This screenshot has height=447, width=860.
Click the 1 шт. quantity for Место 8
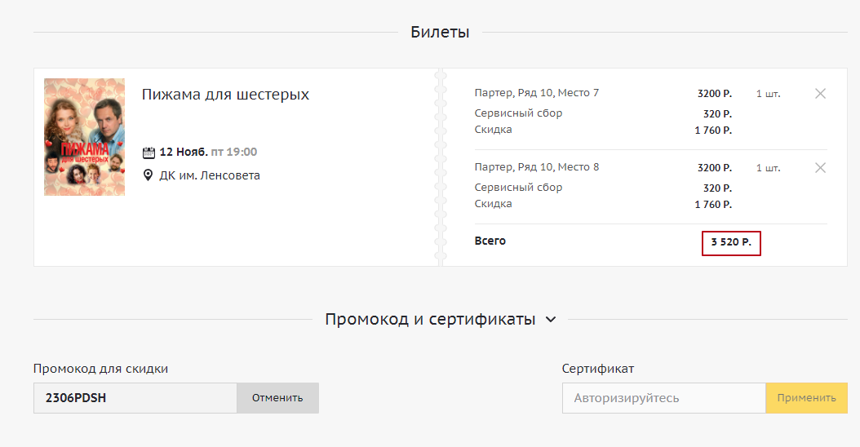coord(768,168)
